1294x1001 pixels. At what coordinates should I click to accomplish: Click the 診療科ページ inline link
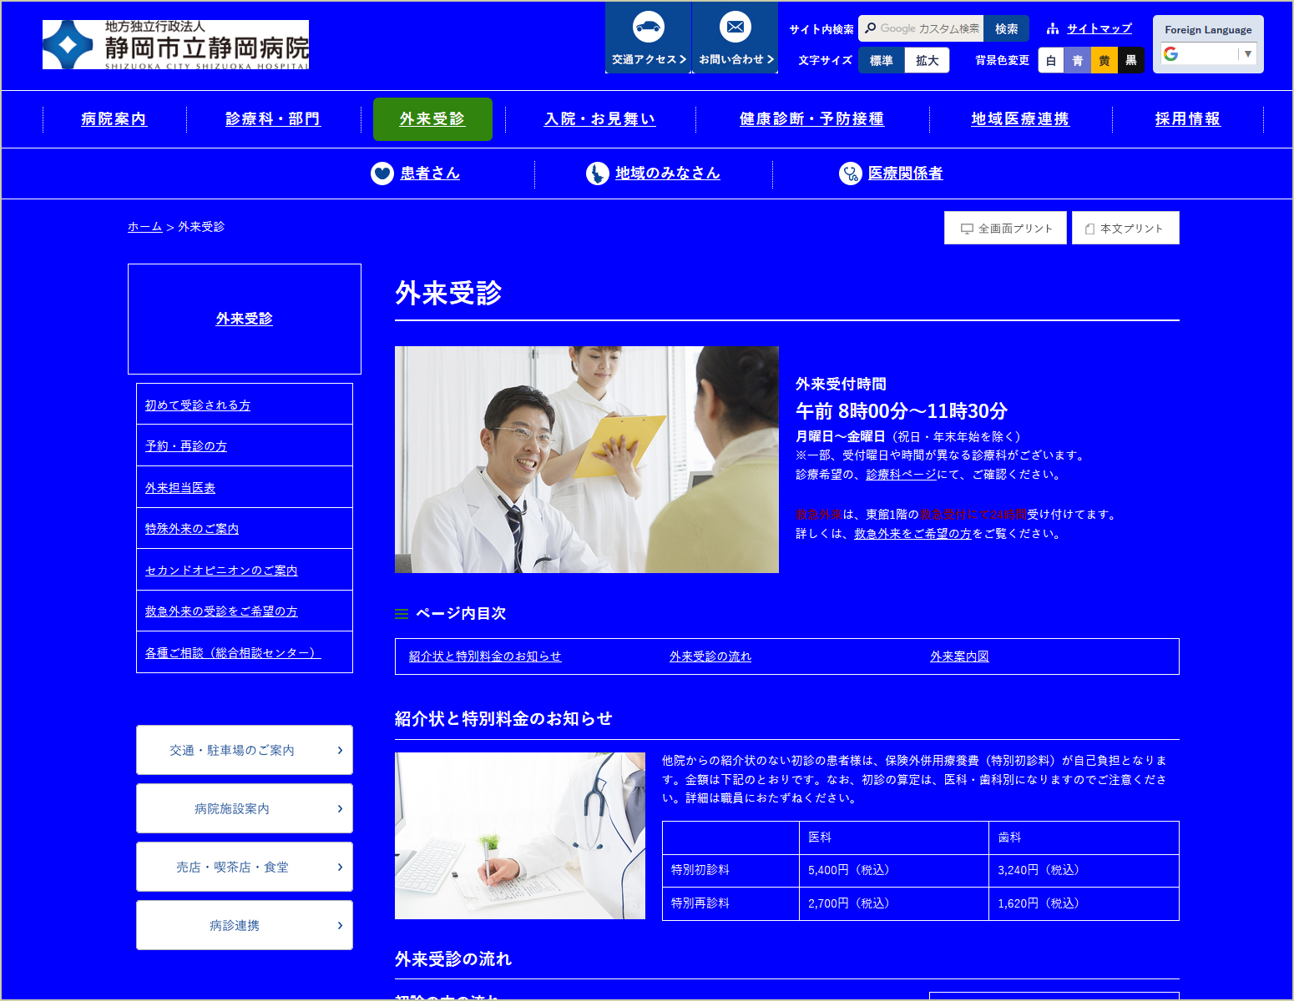coord(901,474)
